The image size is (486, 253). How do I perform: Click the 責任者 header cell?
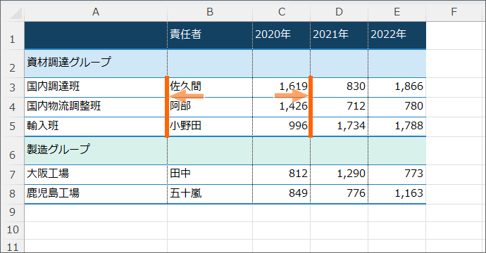pos(210,36)
